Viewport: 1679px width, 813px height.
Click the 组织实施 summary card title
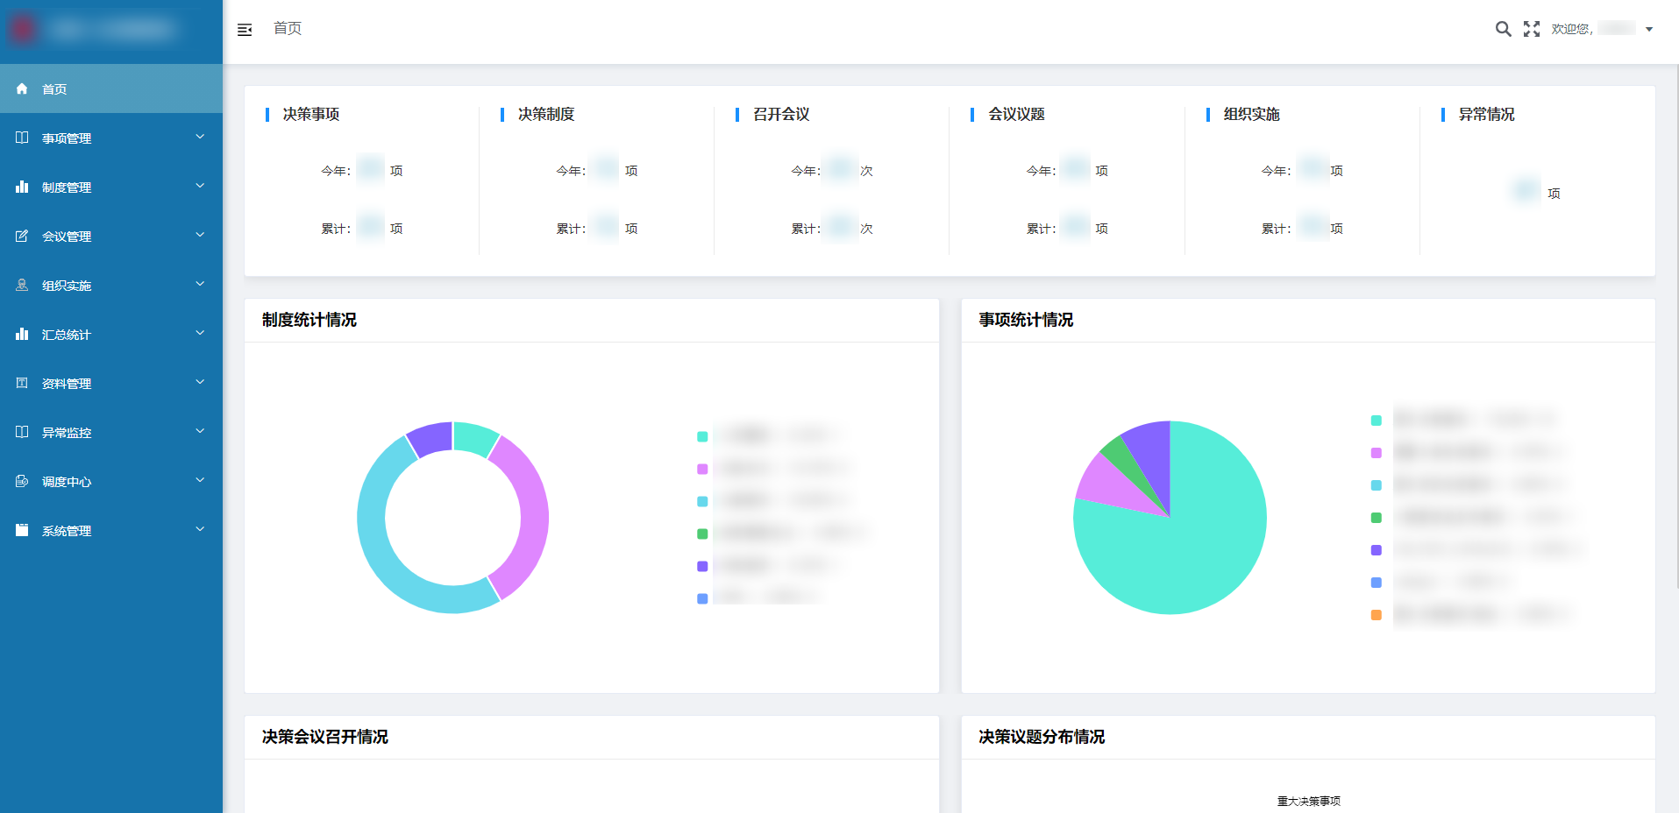pos(1251,114)
